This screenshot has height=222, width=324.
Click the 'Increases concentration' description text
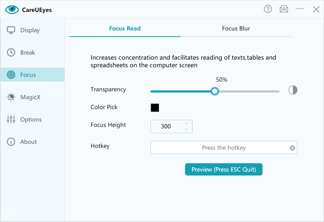[183, 61]
